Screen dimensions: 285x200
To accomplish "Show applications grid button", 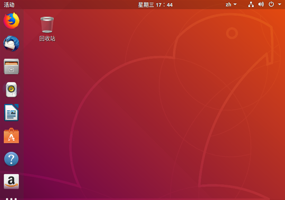I will pyautogui.click(x=11, y=199).
